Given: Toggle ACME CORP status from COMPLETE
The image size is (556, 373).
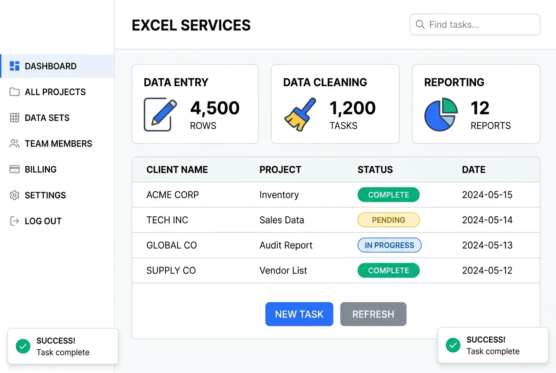Looking at the screenshot, I should click(388, 194).
